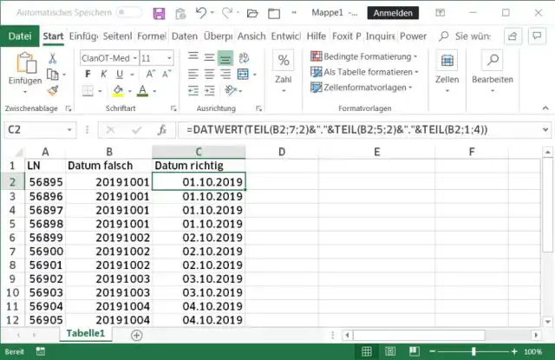Open the insert function fx dialog

[161, 129]
